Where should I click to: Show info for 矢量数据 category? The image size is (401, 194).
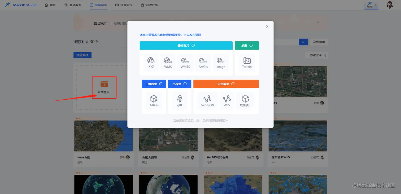pos(233,84)
